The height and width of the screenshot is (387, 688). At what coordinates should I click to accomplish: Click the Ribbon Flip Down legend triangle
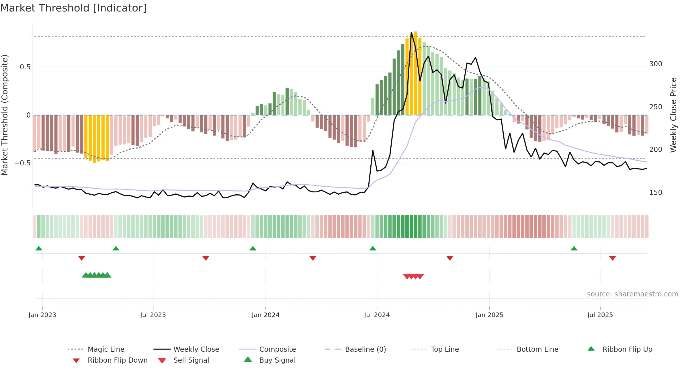[x=76, y=360]
